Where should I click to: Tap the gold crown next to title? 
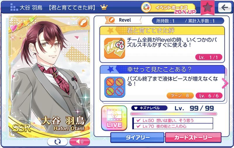(104, 7)
